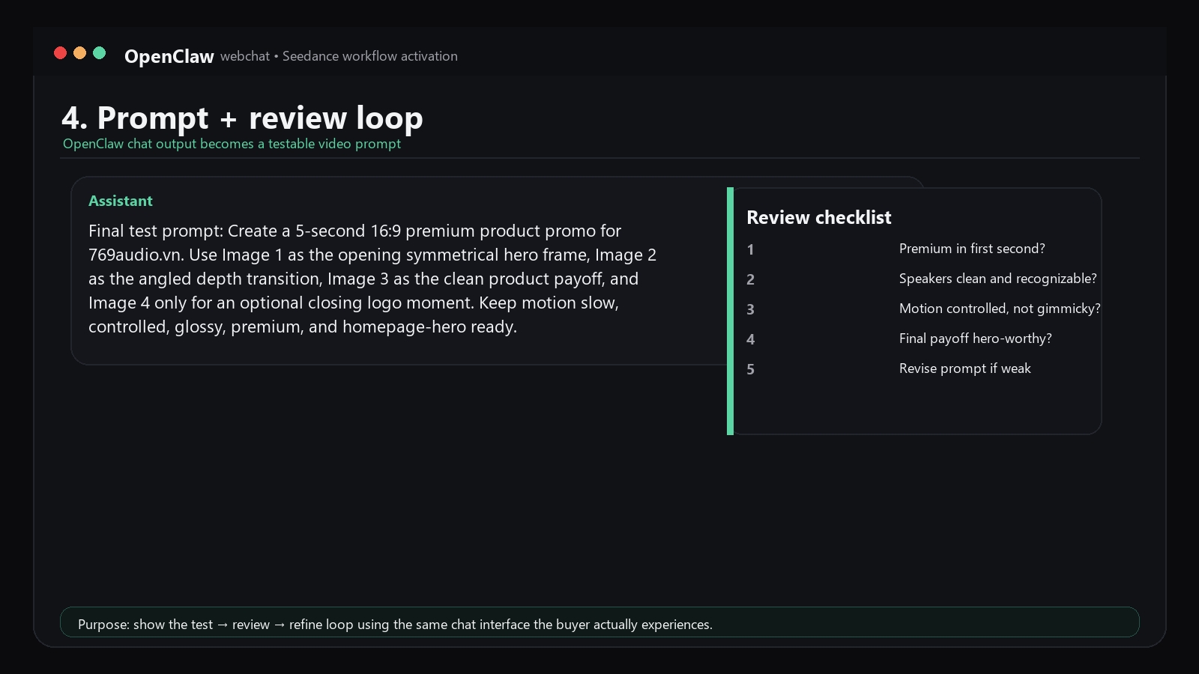The image size is (1199, 674).
Task: Select the '4. Prompt + review loop' heading
Action: coord(242,118)
